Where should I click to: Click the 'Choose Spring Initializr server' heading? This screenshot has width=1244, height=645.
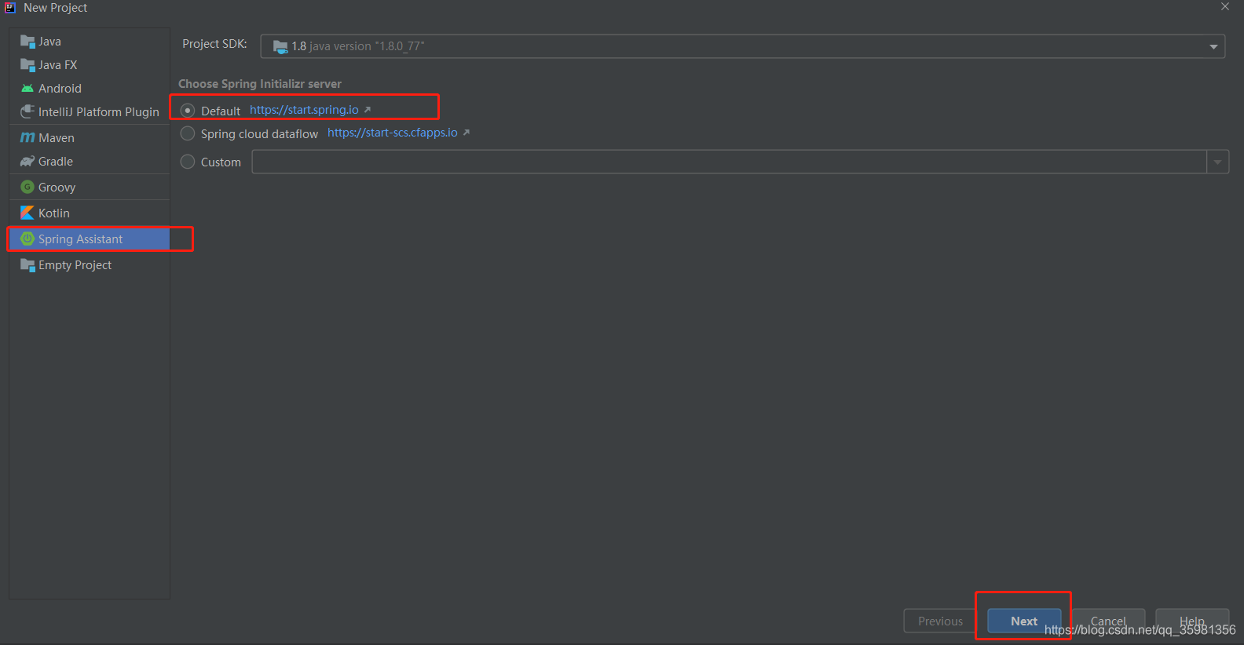pos(260,84)
